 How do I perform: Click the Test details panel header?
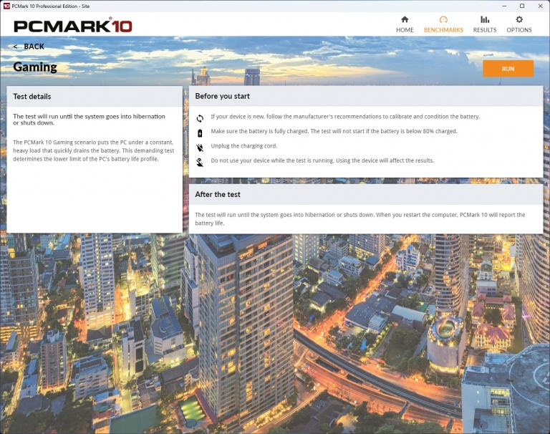(x=95, y=97)
